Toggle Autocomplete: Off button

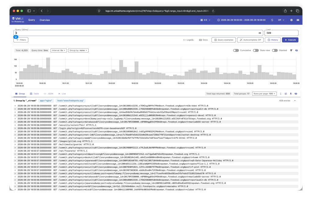click(x=250, y=40)
